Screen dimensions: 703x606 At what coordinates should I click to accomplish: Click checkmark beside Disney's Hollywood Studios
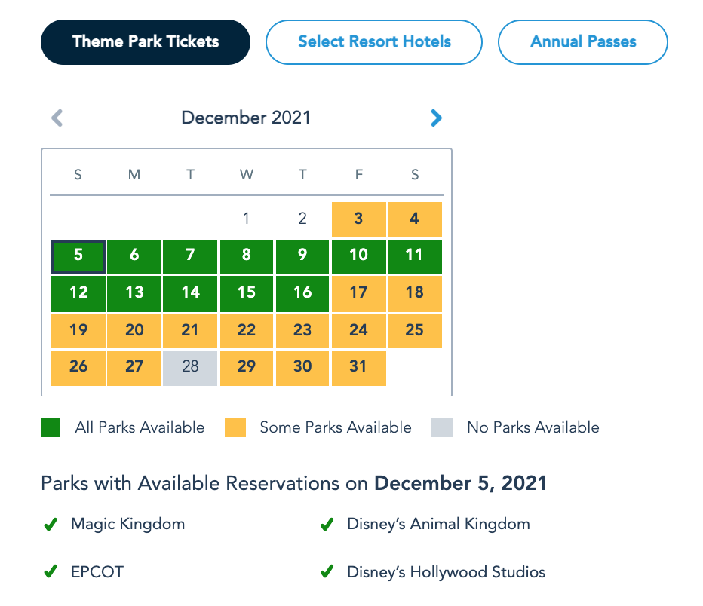coord(327,572)
